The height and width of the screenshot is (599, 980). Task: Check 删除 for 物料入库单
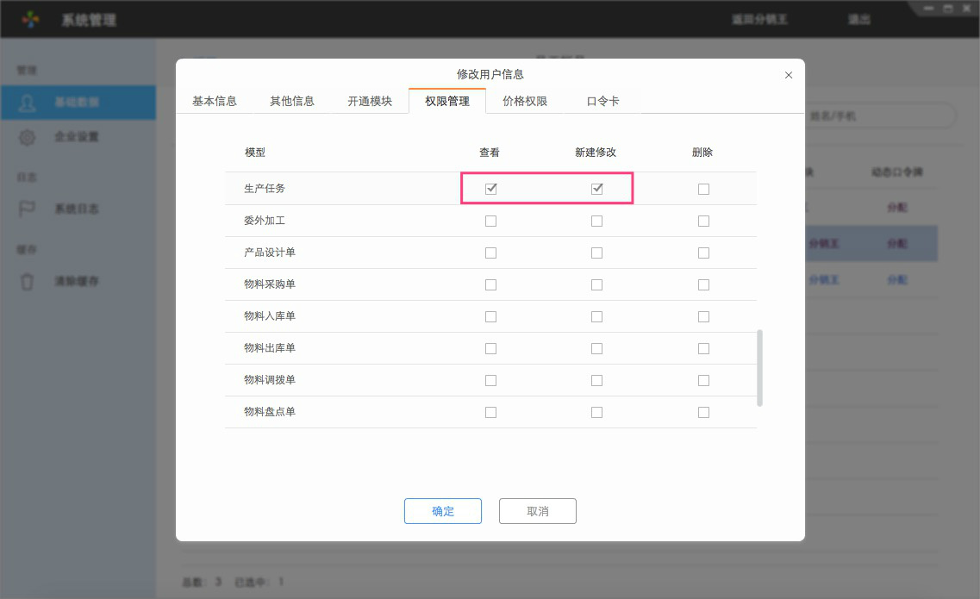pos(703,316)
